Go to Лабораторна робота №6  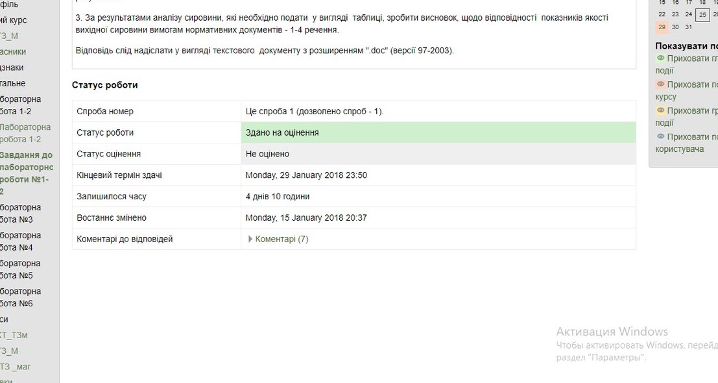pos(21,297)
